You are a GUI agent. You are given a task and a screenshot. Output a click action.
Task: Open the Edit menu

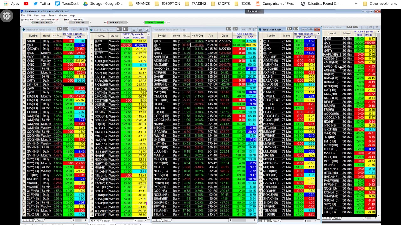(29, 15)
